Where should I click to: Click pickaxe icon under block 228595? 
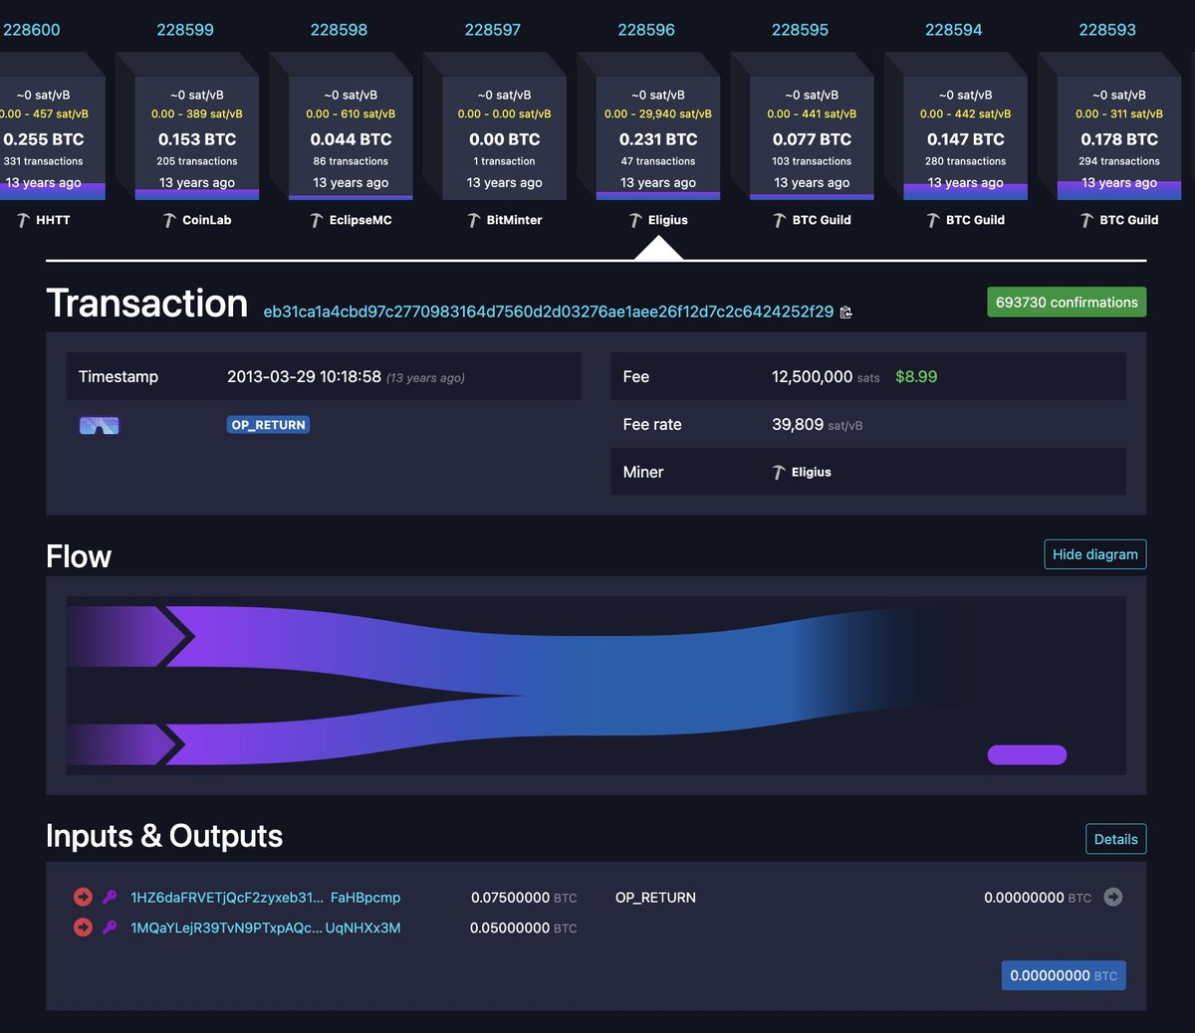(x=780, y=220)
